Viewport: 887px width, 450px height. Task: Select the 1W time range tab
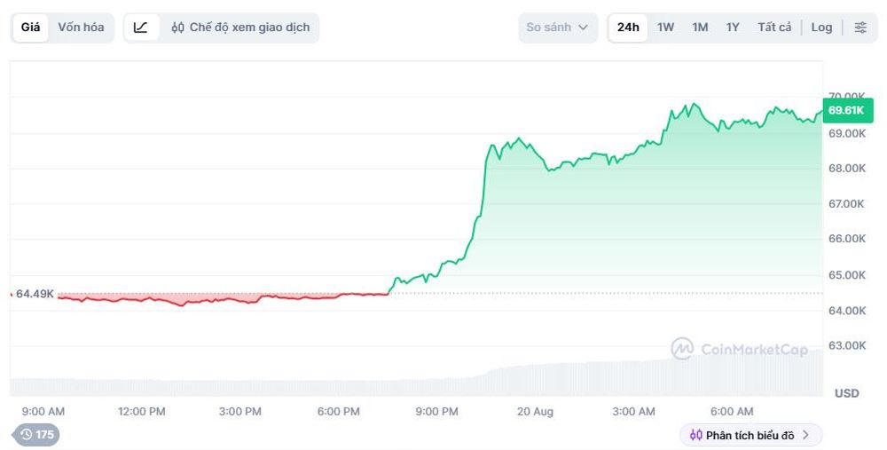665,28
